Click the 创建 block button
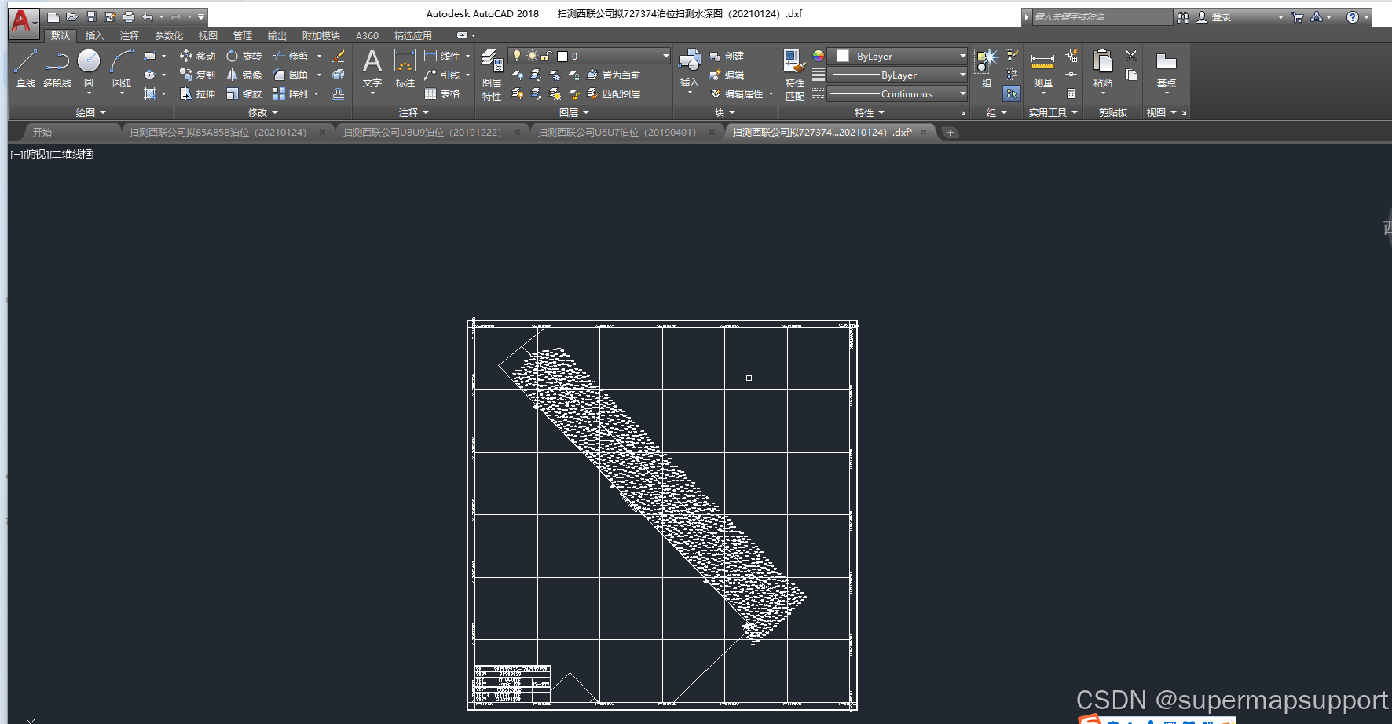This screenshot has height=724, width=1392. tap(727, 56)
